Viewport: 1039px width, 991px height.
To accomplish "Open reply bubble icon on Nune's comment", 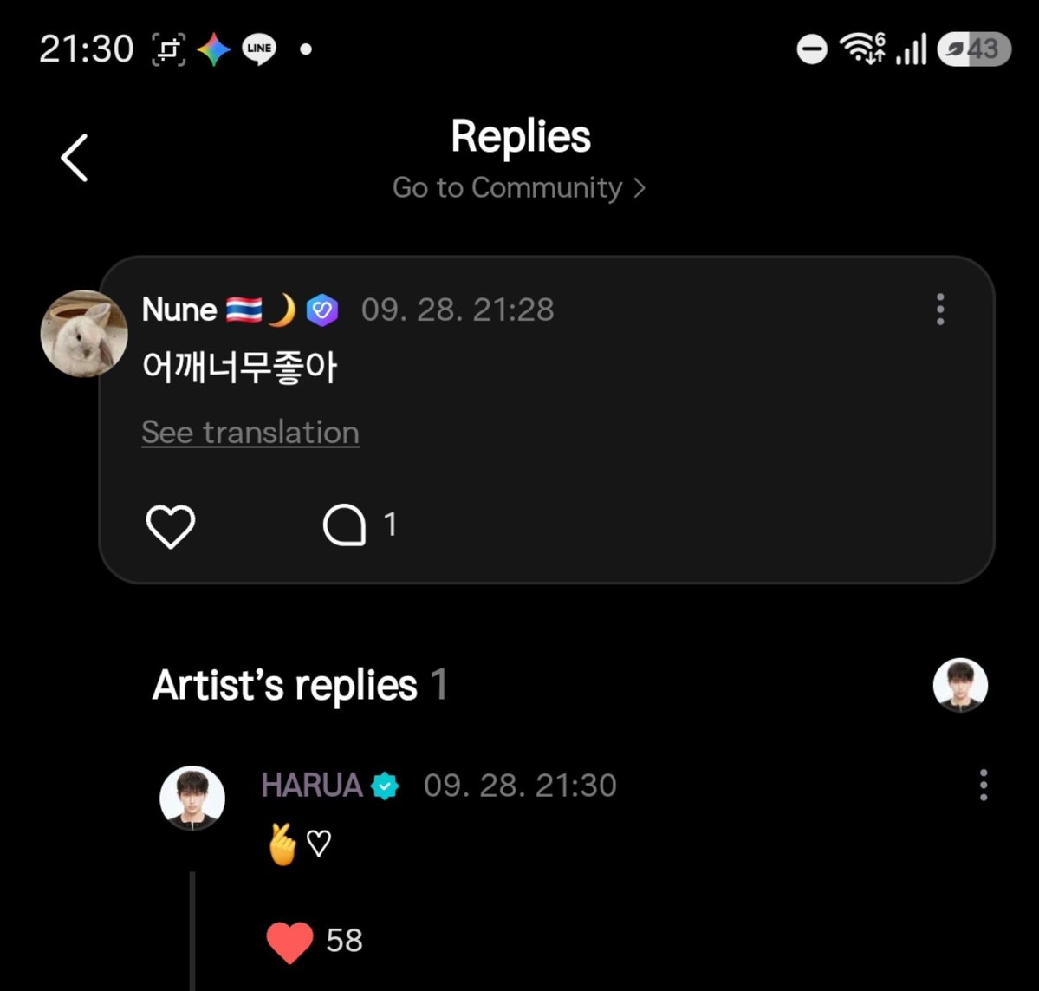I will click(x=345, y=525).
